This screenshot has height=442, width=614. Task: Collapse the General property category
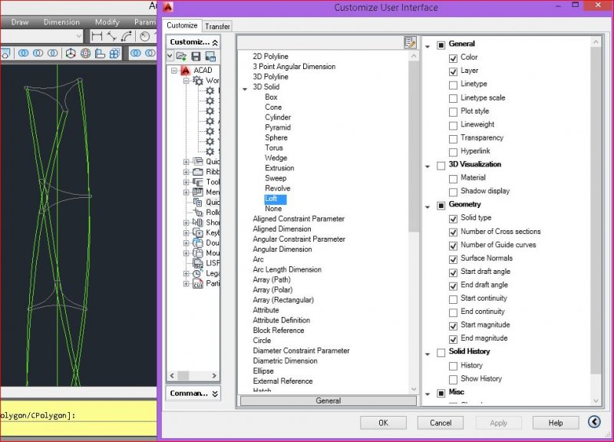[x=427, y=46]
